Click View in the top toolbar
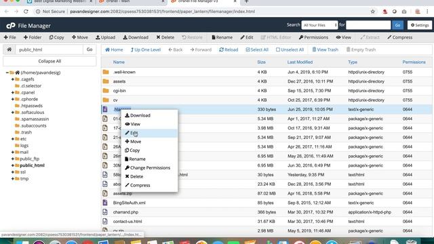Viewport: 434px width, 244px height. tap(344, 37)
